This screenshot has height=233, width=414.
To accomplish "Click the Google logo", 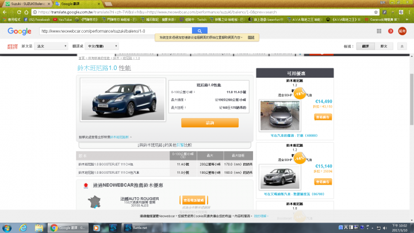I will point(20,31).
